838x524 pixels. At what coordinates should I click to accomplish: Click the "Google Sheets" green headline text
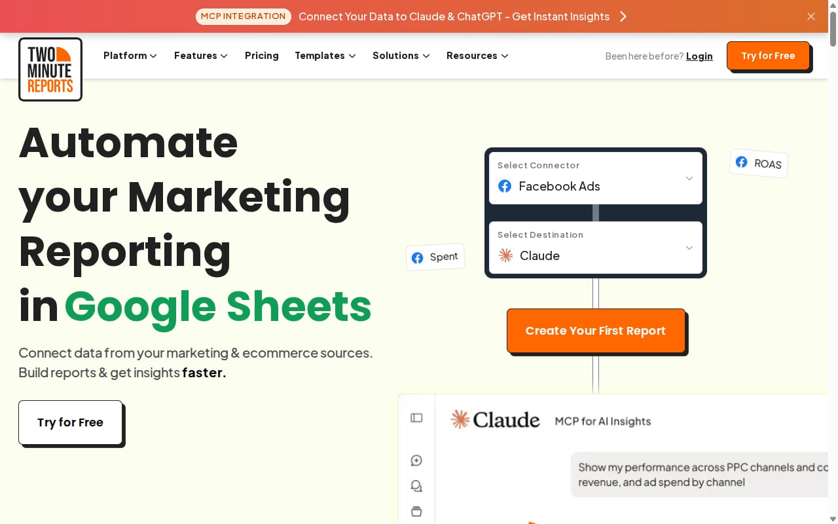[x=218, y=306]
